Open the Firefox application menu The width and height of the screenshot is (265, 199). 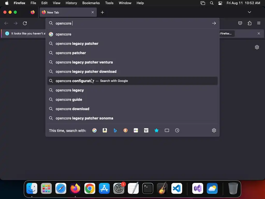(x=259, y=23)
